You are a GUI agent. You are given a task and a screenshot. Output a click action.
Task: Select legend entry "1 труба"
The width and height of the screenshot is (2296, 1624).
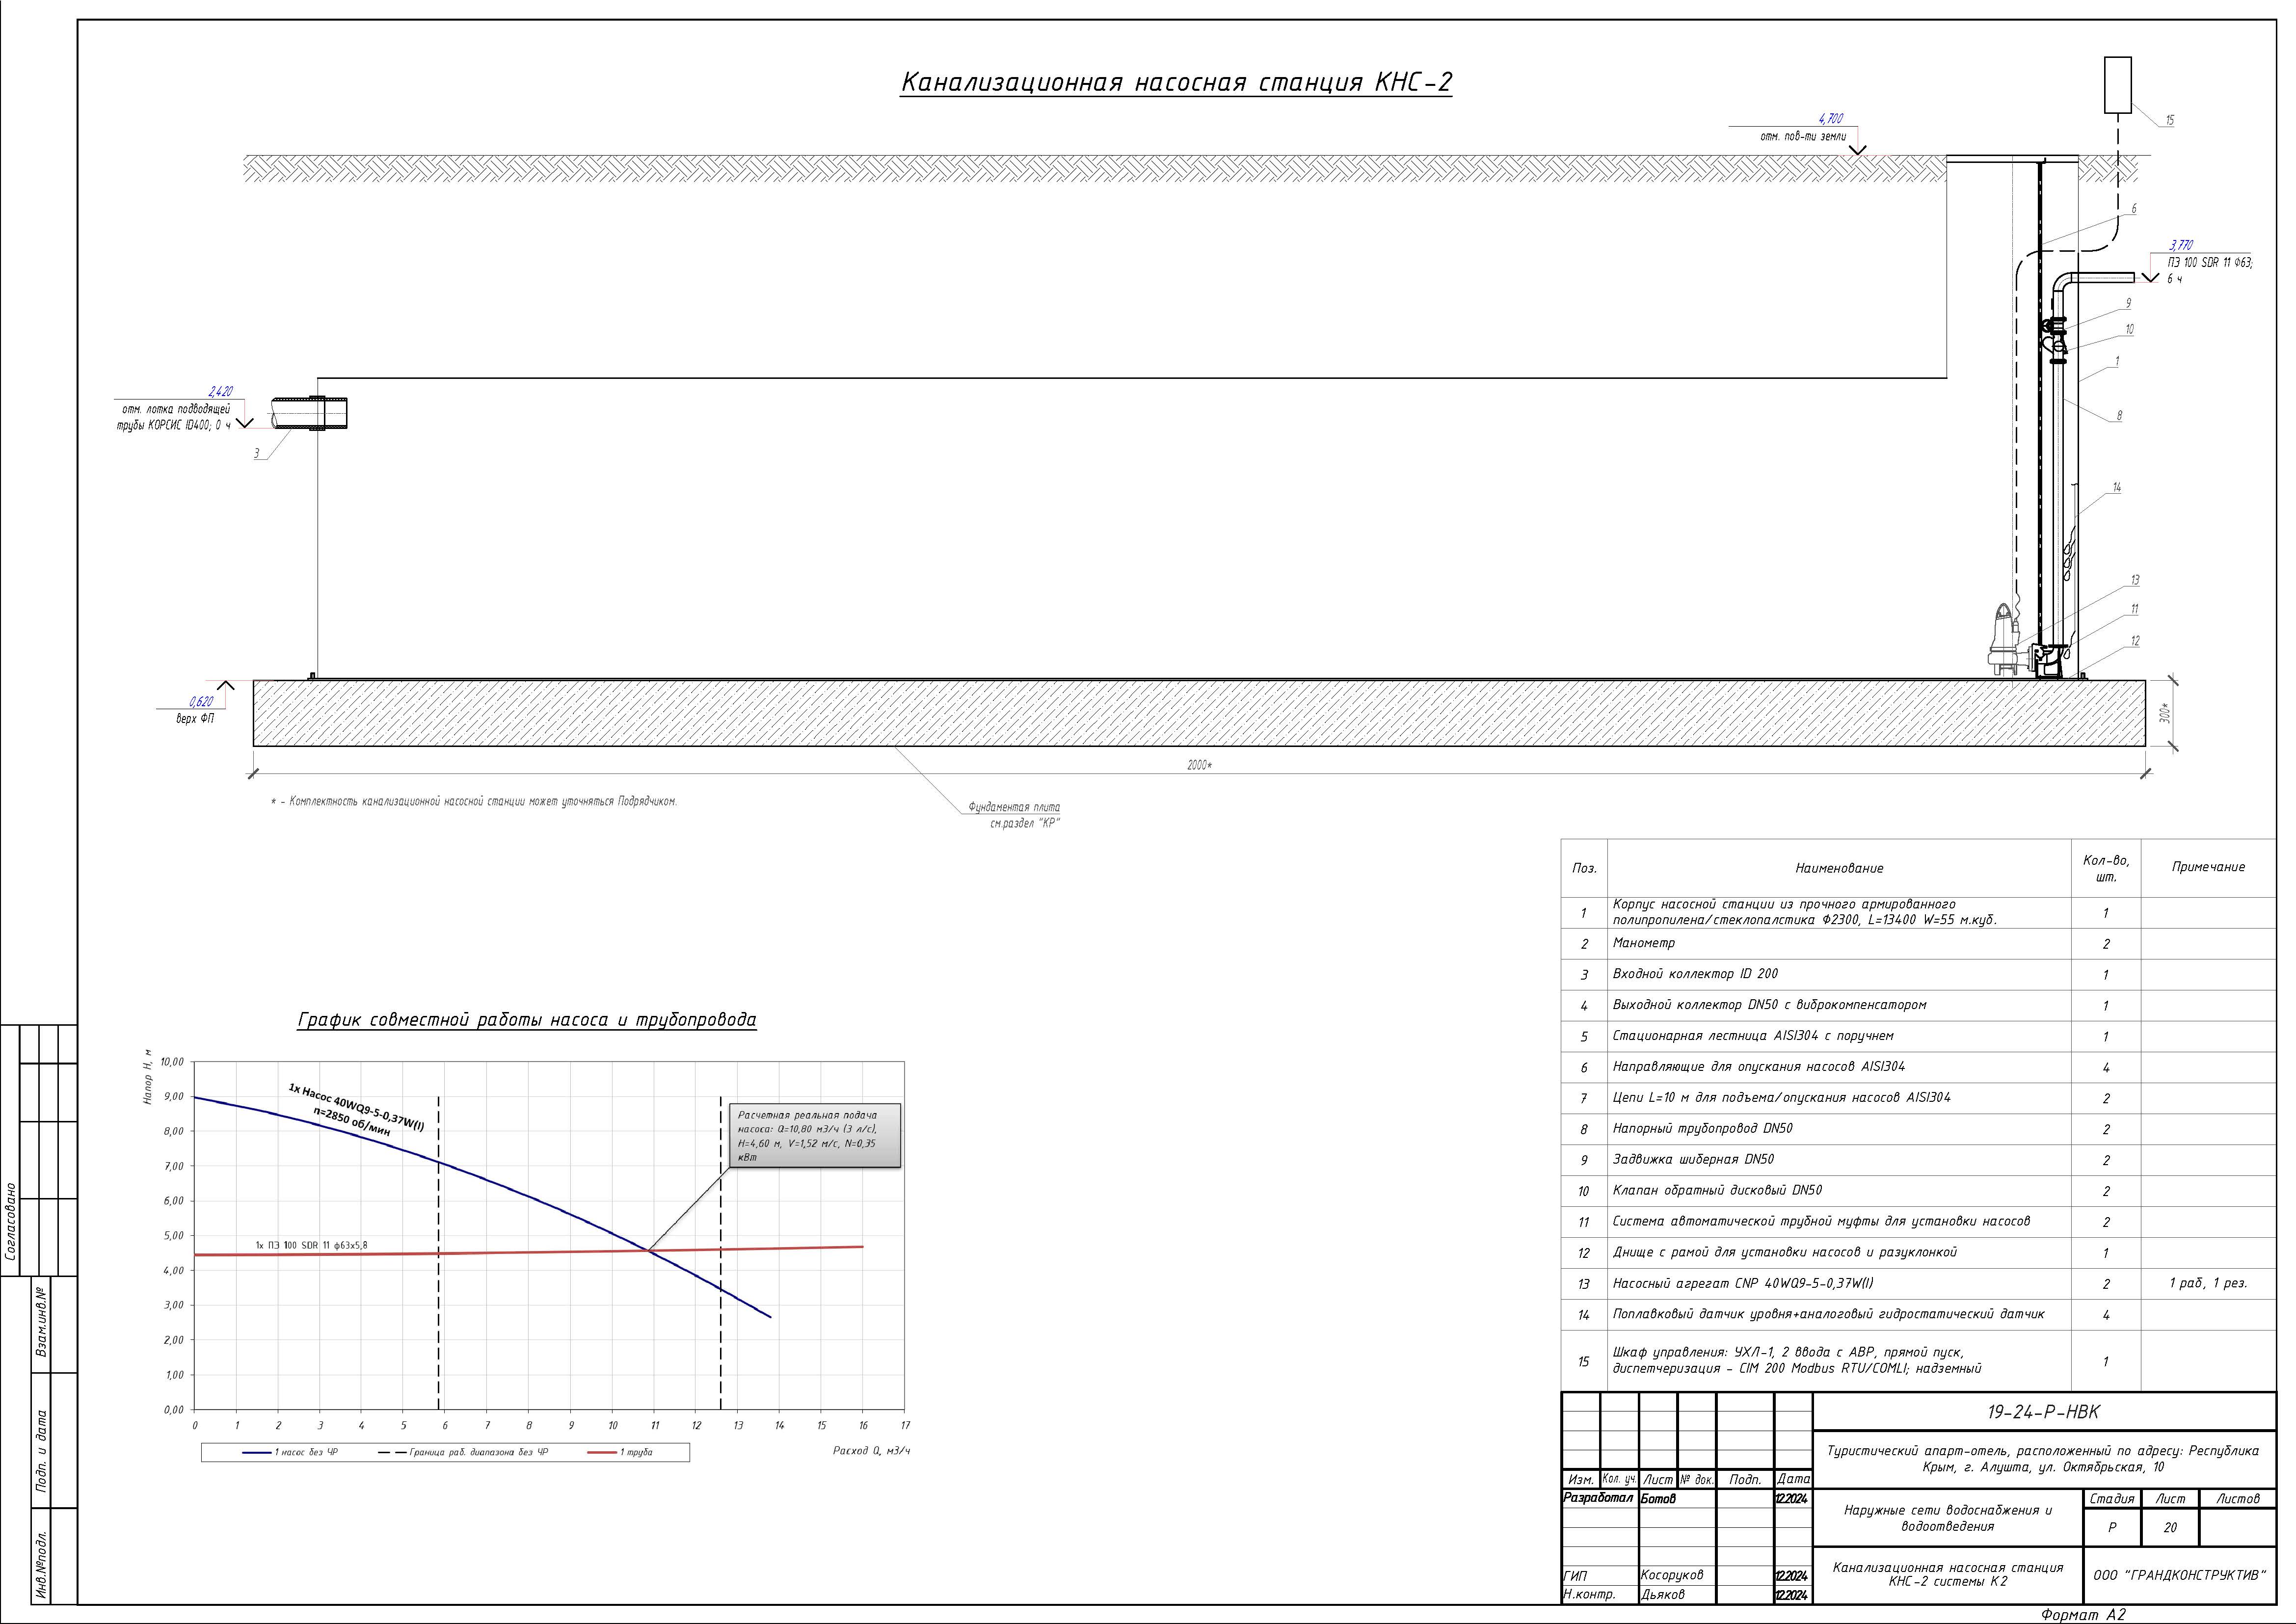point(620,1452)
